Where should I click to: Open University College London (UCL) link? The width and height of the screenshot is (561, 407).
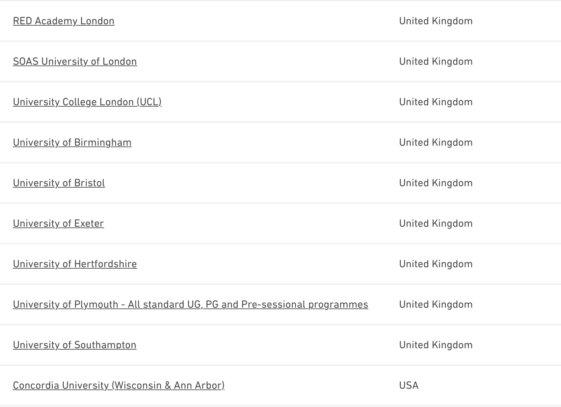click(87, 102)
